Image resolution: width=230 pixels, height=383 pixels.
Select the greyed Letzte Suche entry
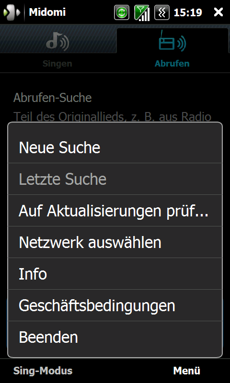pos(115,179)
